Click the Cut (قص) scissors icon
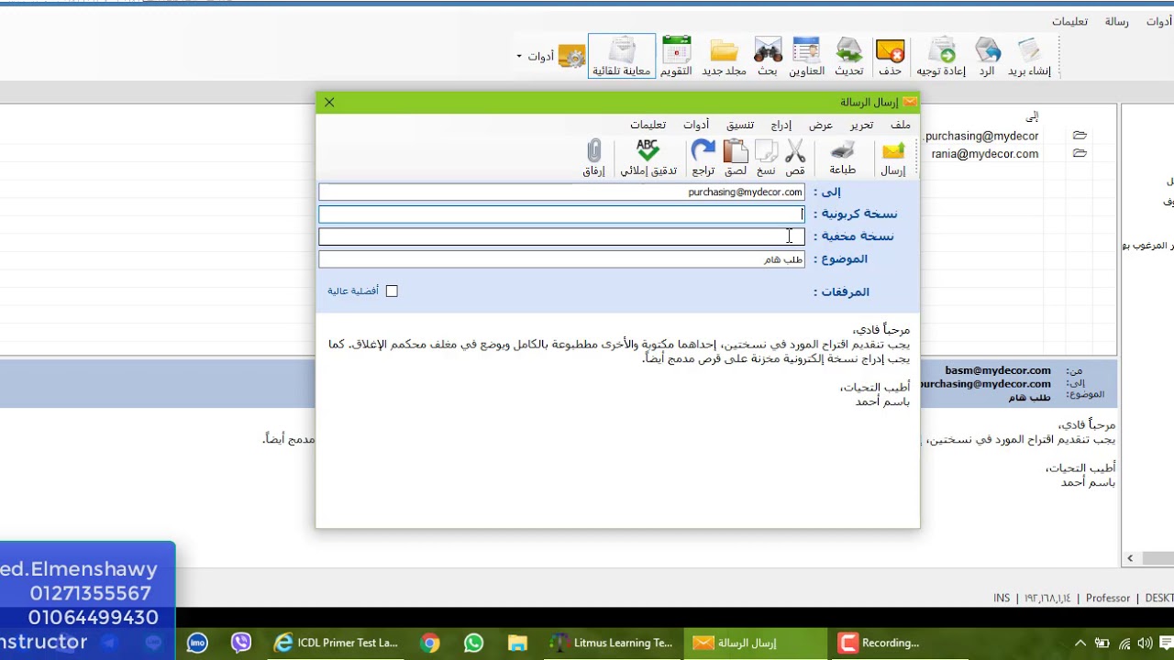This screenshot has height=660, width=1174. pos(795,158)
